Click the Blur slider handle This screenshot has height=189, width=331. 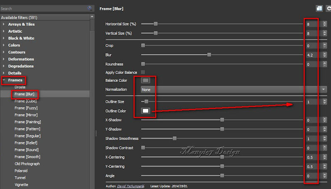point(209,55)
